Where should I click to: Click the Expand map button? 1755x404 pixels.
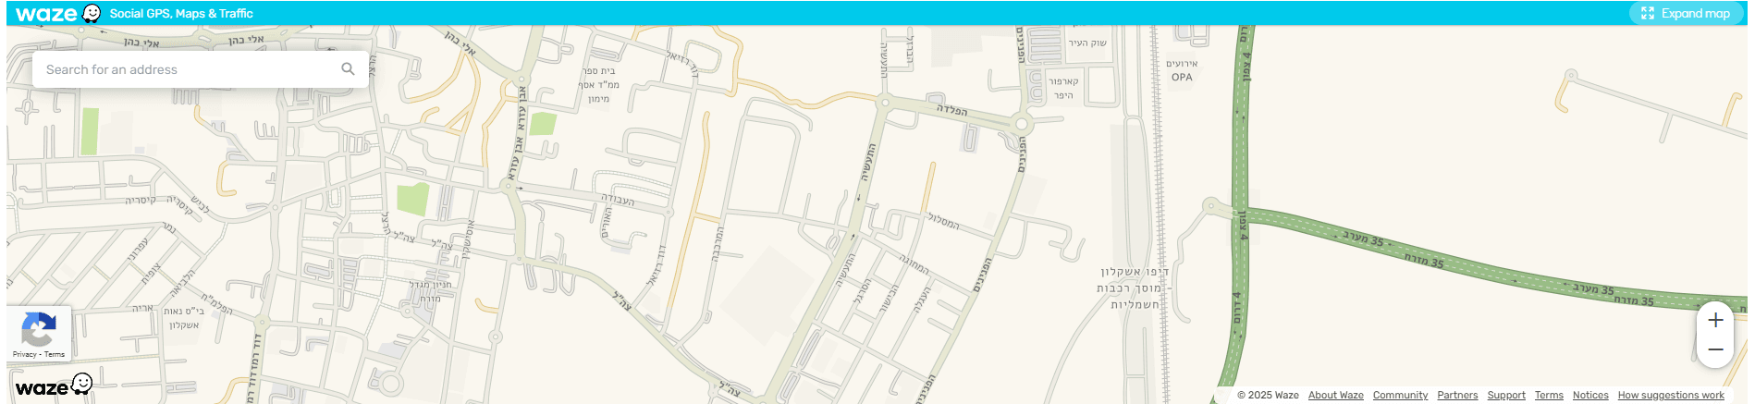pyautogui.click(x=1686, y=13)
